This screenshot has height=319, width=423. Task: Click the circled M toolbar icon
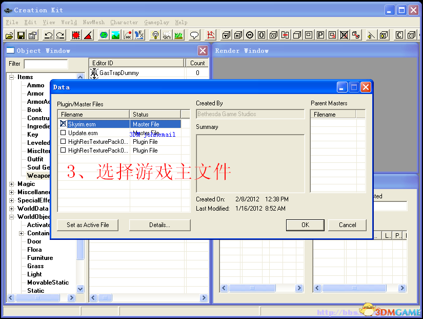250,35
